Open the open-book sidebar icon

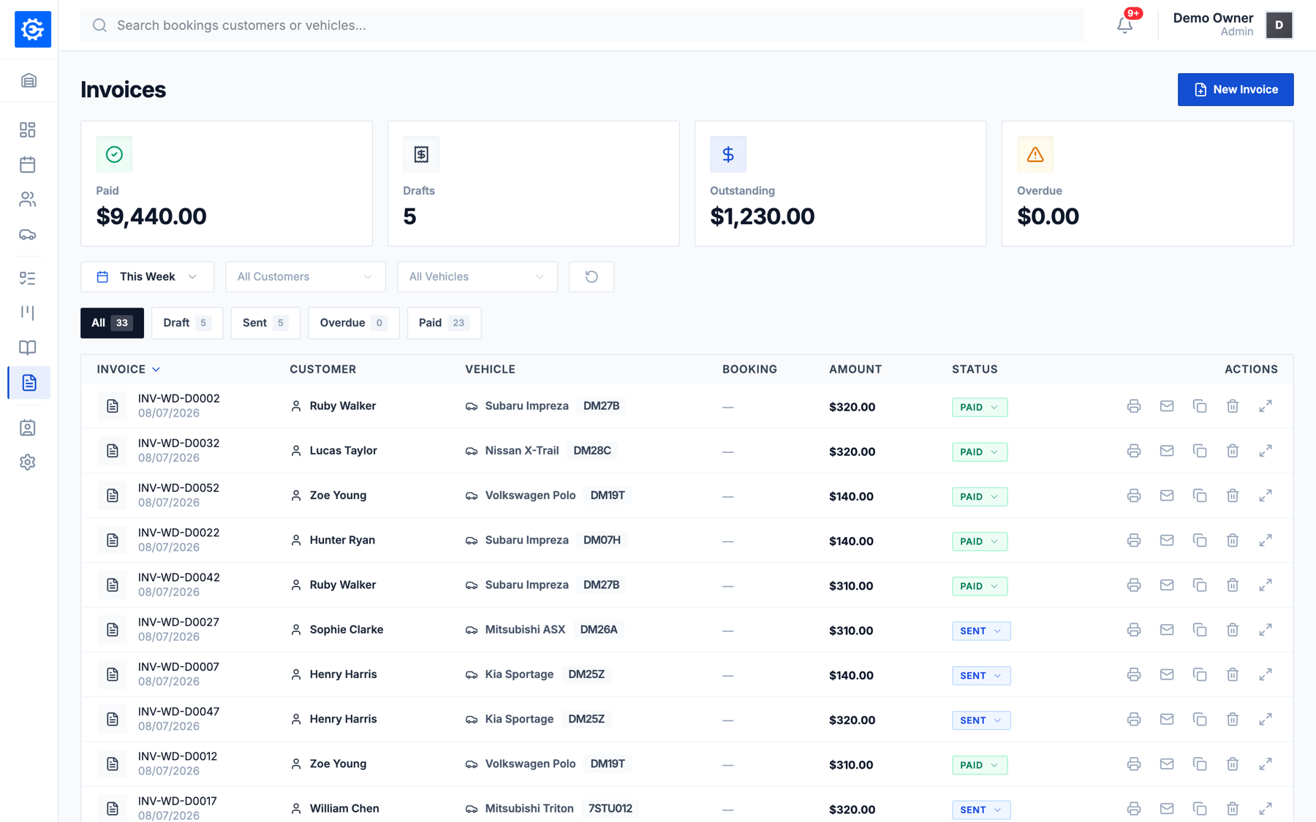pos(28,348)
